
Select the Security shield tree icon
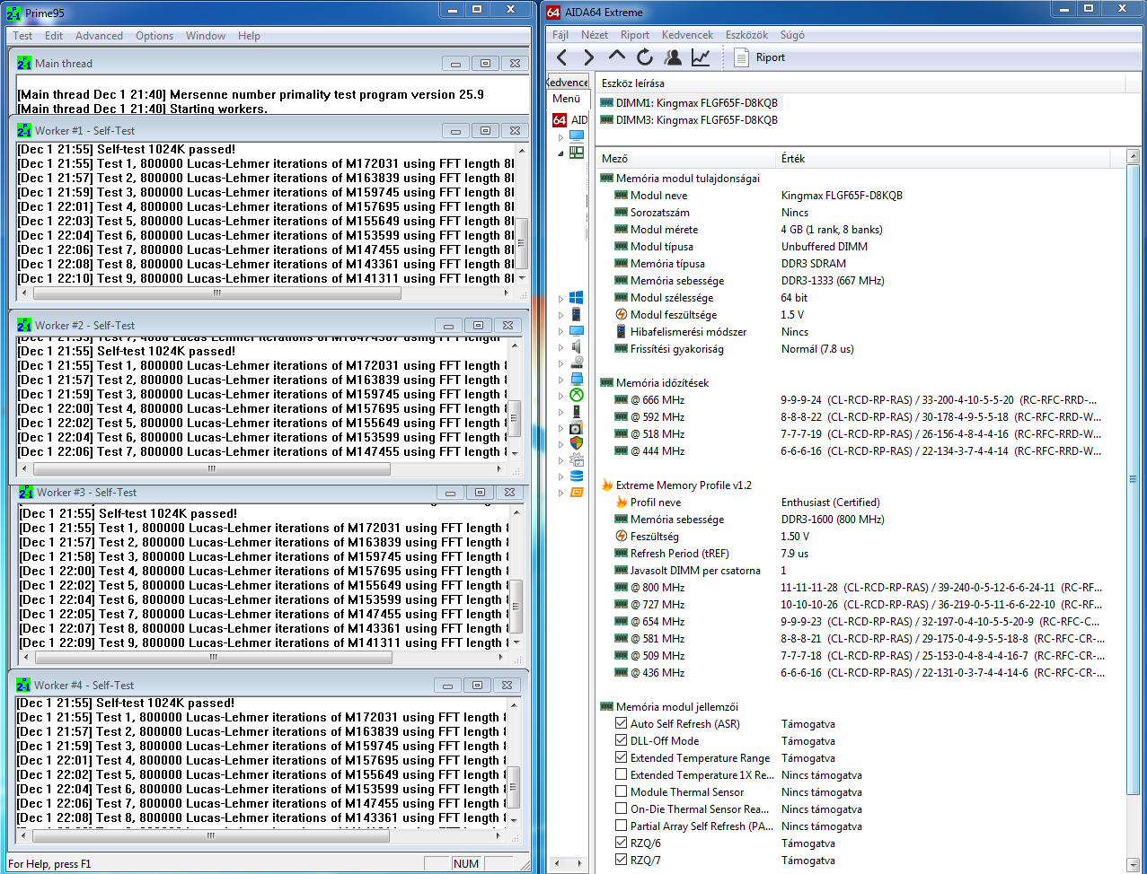(x=577, y=443)
